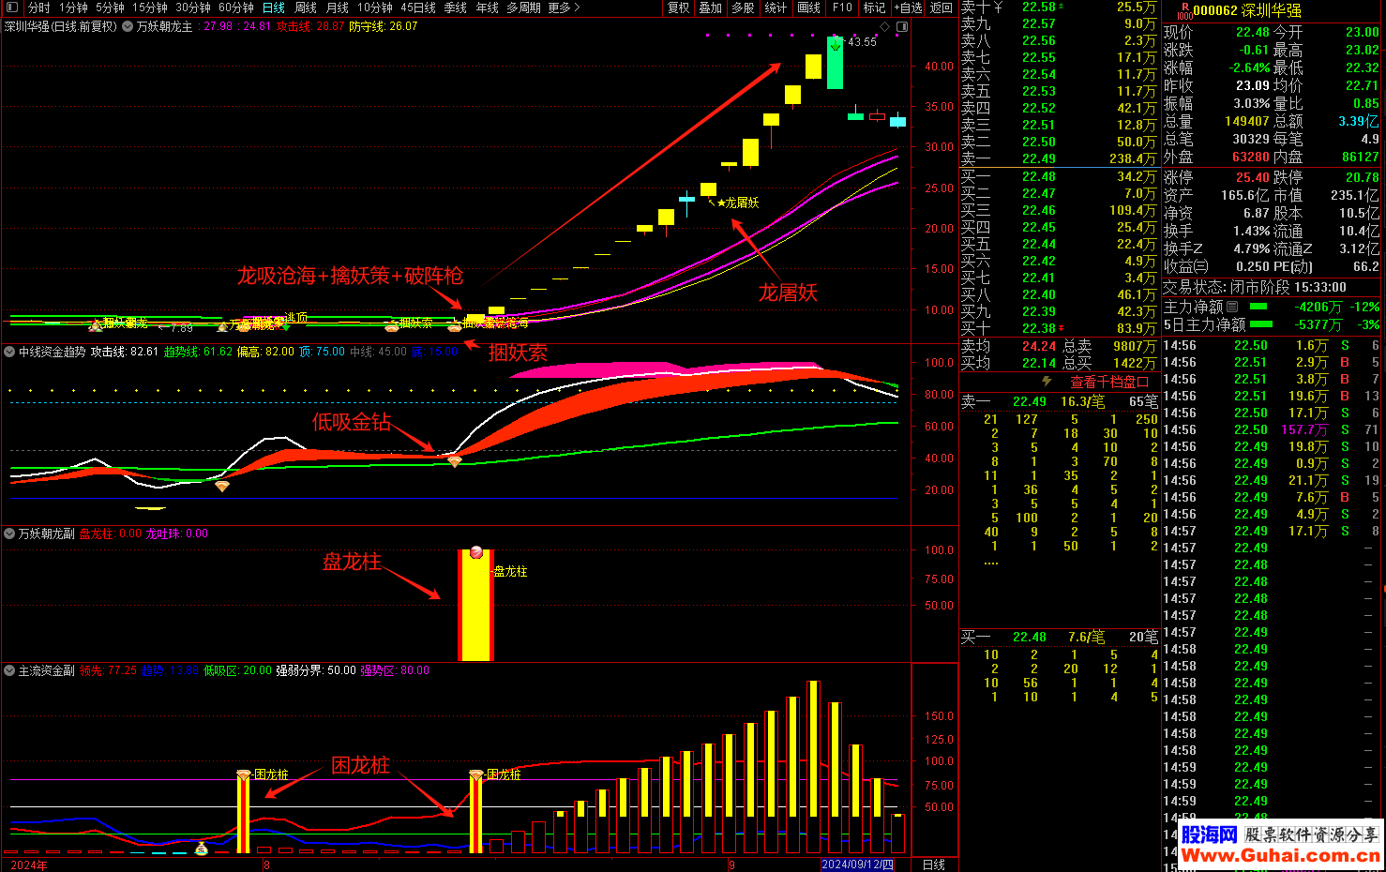Click the lightning icon next to 查看千档盘口
The image size is (1386, 872).
click(x=1047, y=382)
